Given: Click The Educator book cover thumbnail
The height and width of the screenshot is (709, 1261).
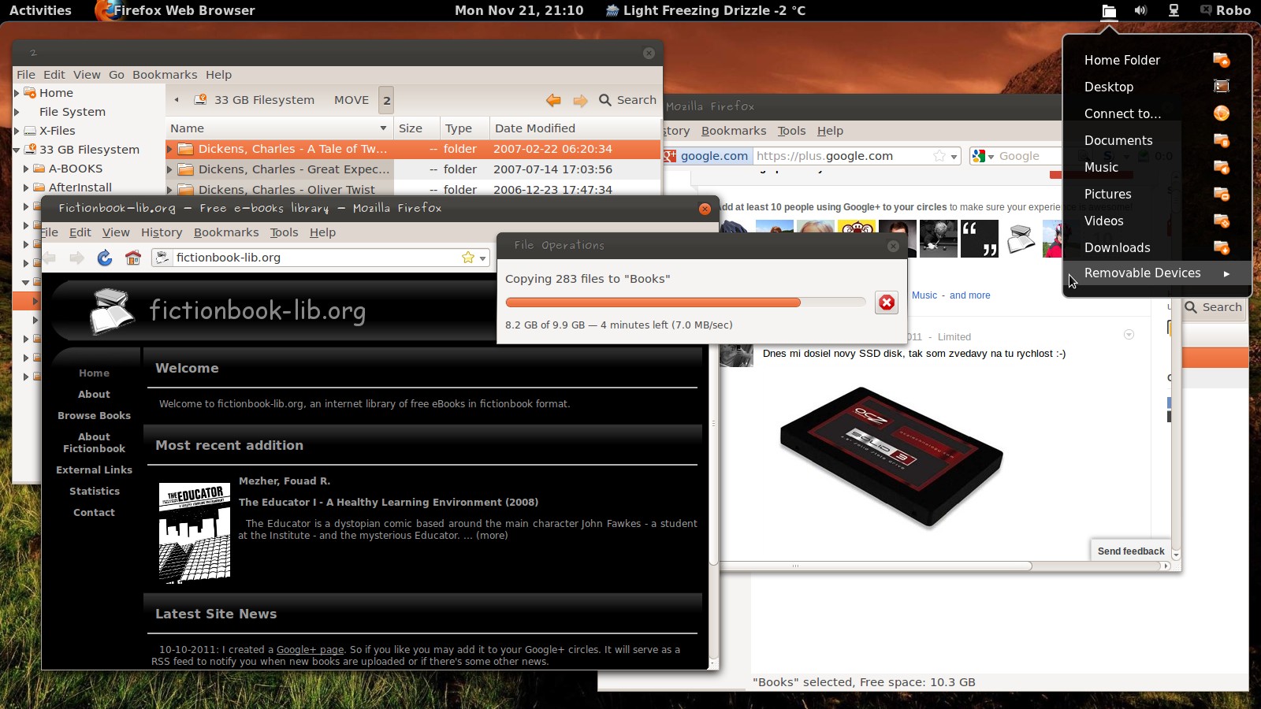Looking at the screenshot, I should tap(195, 533).
